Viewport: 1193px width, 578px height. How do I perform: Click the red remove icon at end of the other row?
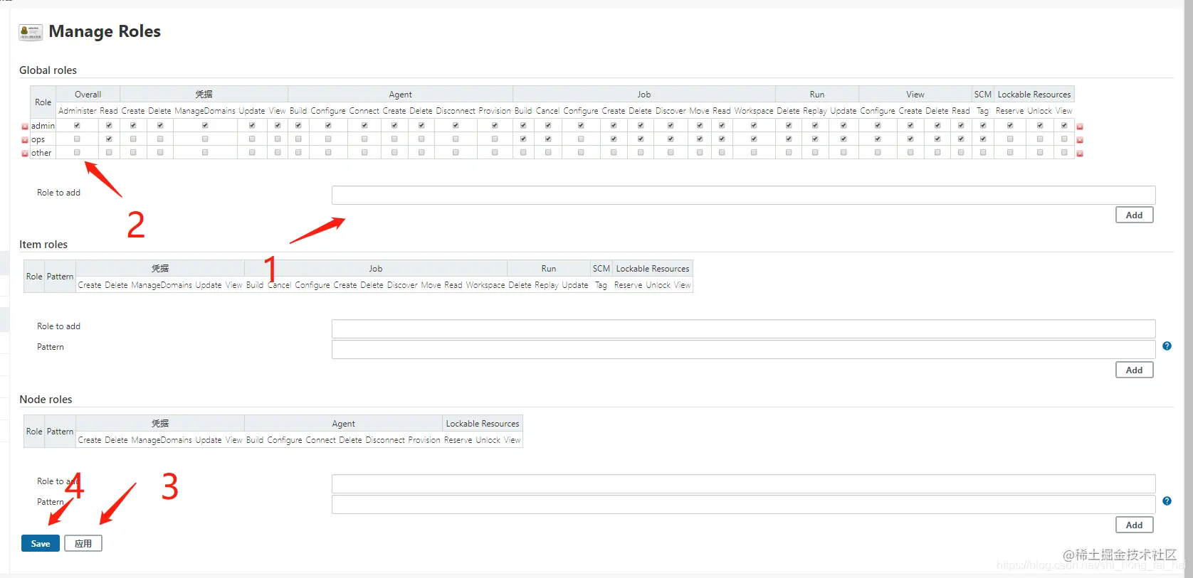[1080, 154]
